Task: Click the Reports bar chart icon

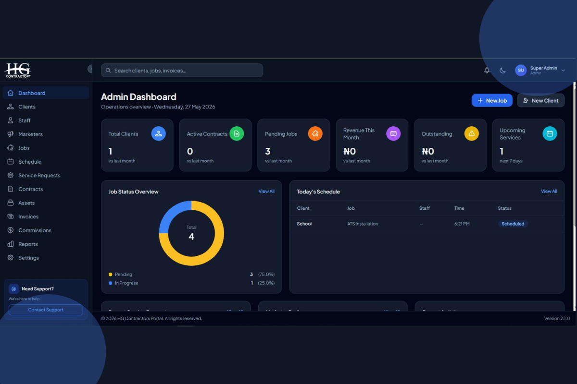Action: pos(11,244)
